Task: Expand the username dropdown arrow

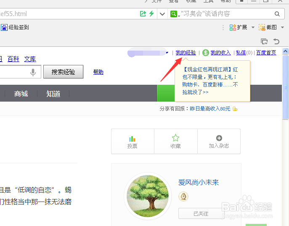Action: [167, 53]
